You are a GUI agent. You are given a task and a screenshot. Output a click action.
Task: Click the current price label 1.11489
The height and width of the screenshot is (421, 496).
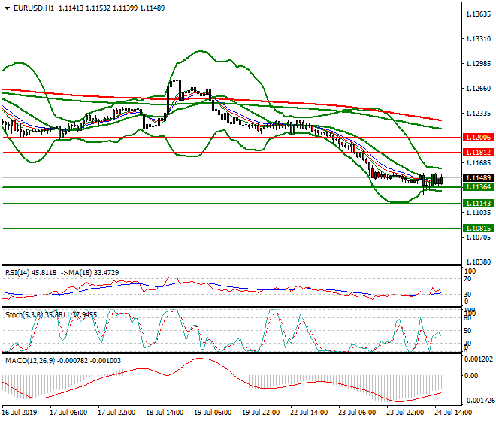[x=478, y=178]
